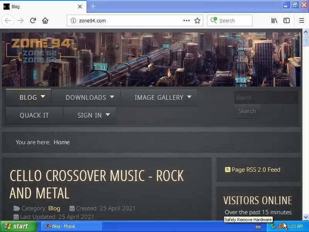Expand the BLOG menu arrow
This screenshot has height=232, width=309.
coord(43,97)
